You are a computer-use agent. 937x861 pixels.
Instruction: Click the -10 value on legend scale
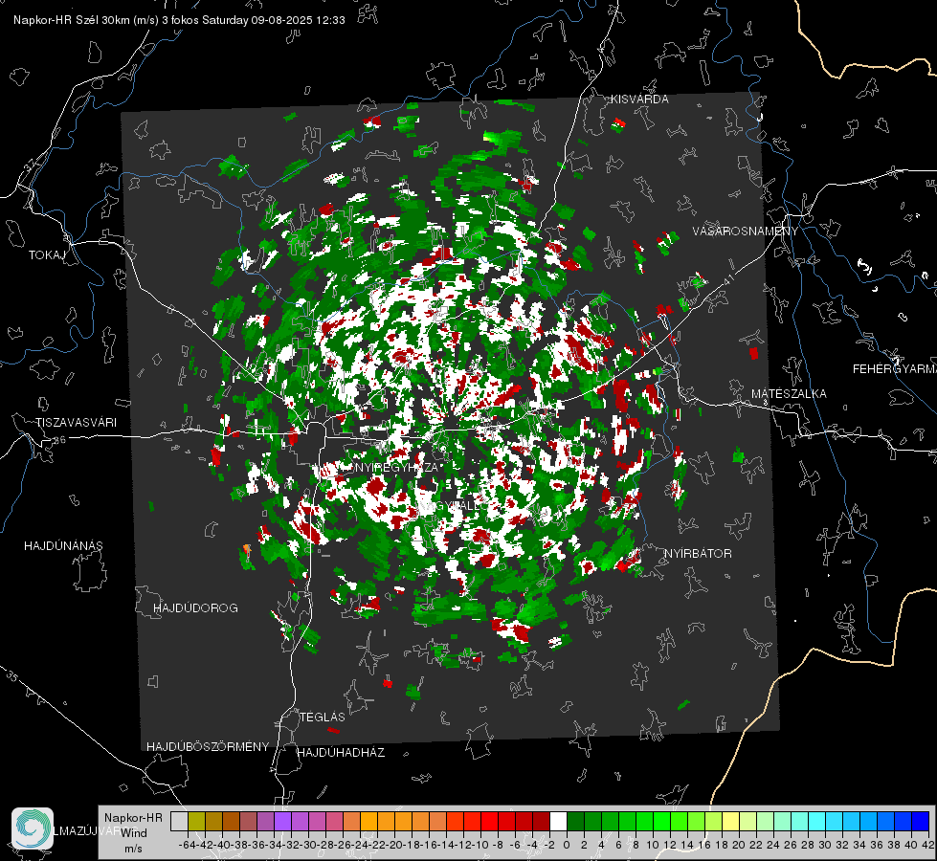480,845
